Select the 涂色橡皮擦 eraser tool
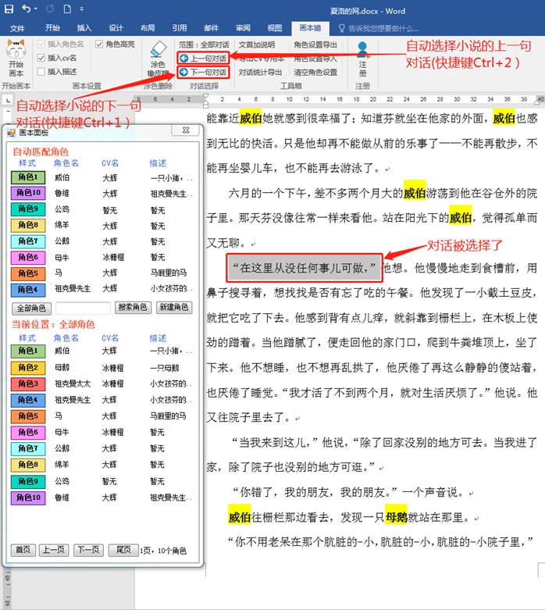Image resolution: width=545 pixels, height=610 pixels. point(158,59)
